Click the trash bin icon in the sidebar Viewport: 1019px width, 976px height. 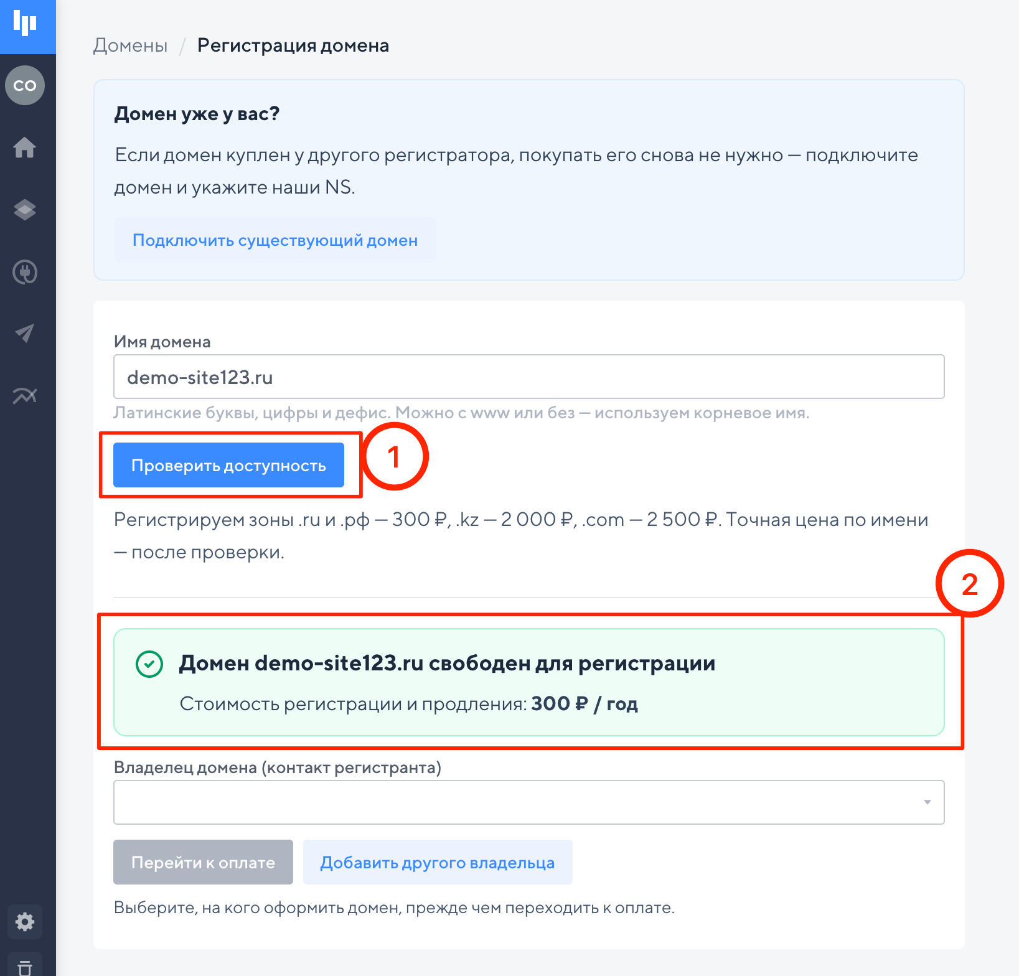click(25, 967)
